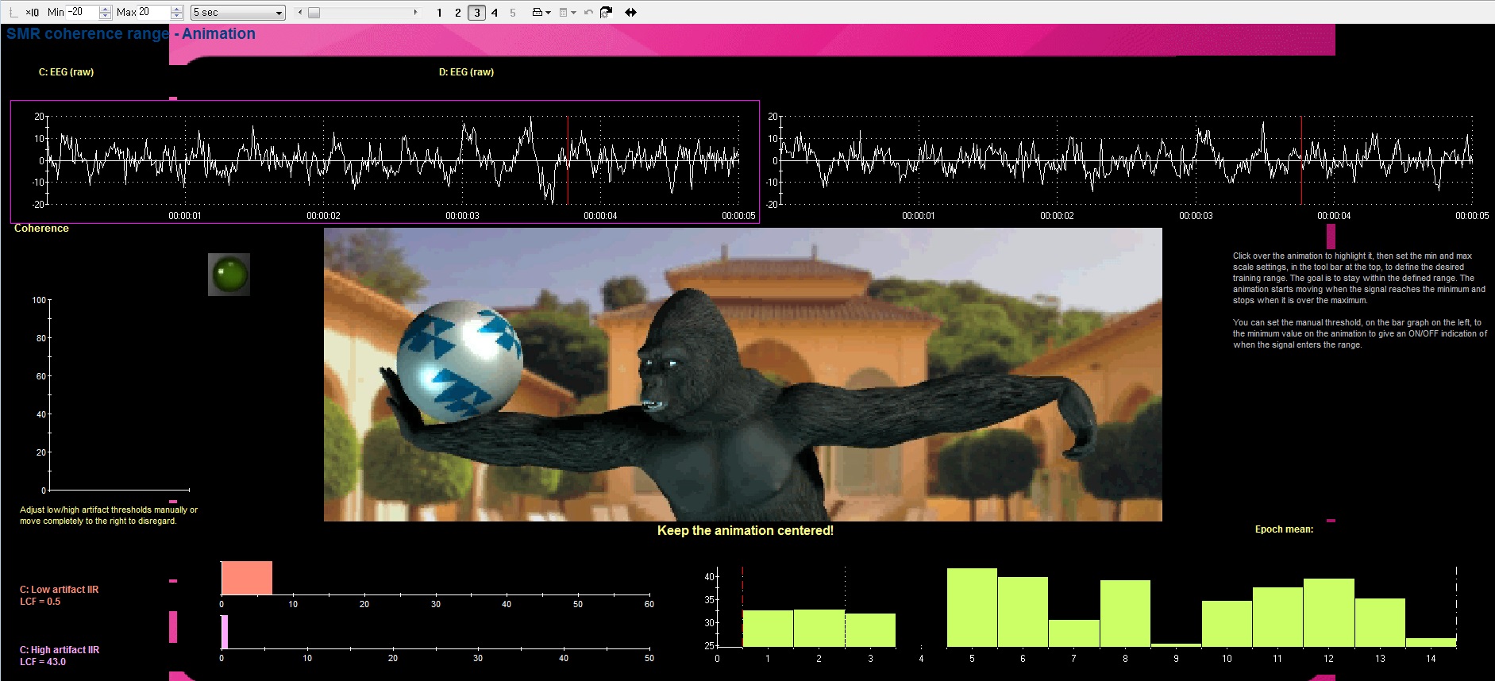1495x681 pixels.
Task: Click the Min value input field
Action: (82, 12)
